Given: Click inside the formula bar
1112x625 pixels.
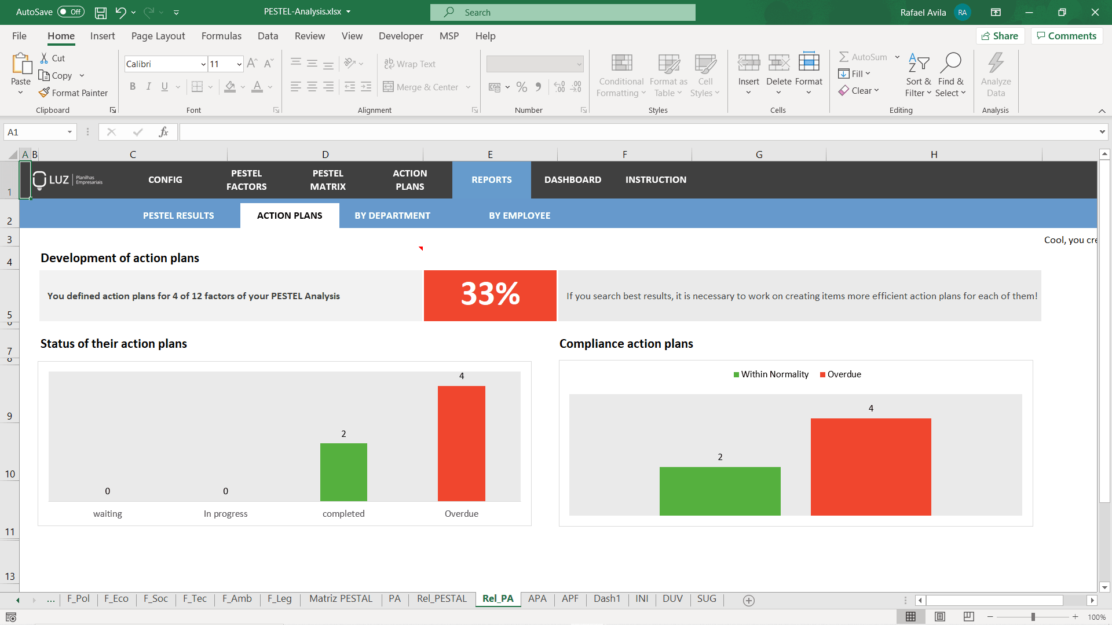Looking at the screenshot, I should pyautogui.click(x=463, y=131).
